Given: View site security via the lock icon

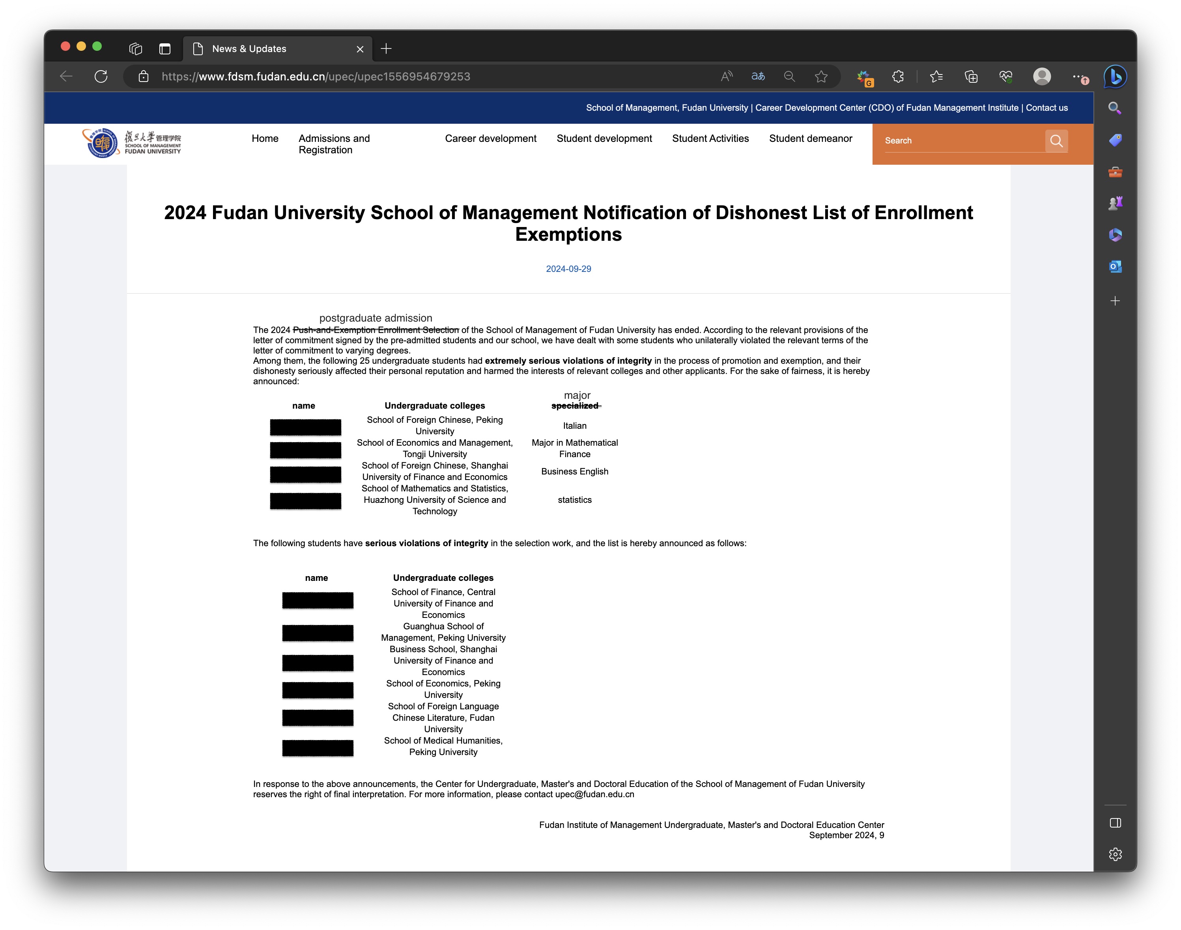Looking at the screenshot, I should pyautogui.click(x=143, y=77).
